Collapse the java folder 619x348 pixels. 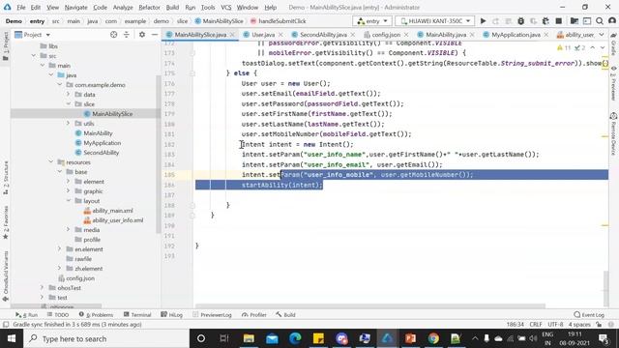(51, 75)
